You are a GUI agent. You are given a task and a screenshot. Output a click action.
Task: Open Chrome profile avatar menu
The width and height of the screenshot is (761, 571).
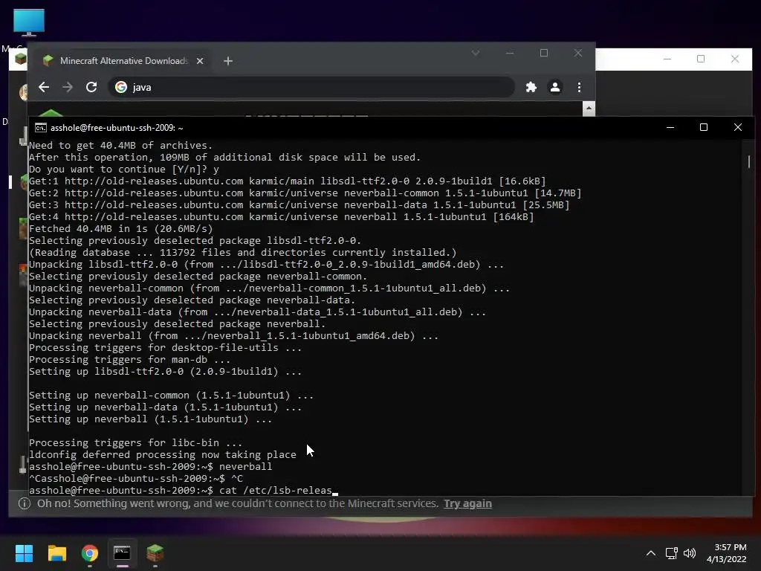pyautogui.click(x=554, y=87)
